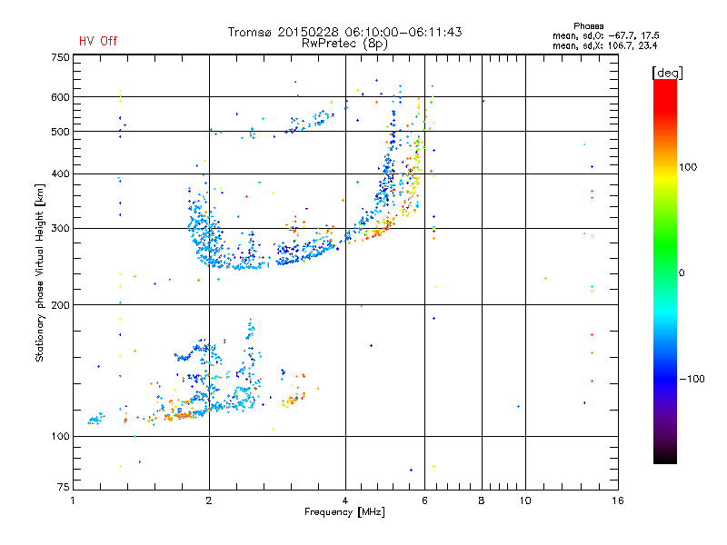Click the colorbar '-100' tick label

click(692, 379)
